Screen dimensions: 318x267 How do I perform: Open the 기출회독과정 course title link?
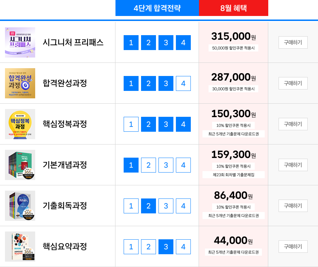(65, 206)
